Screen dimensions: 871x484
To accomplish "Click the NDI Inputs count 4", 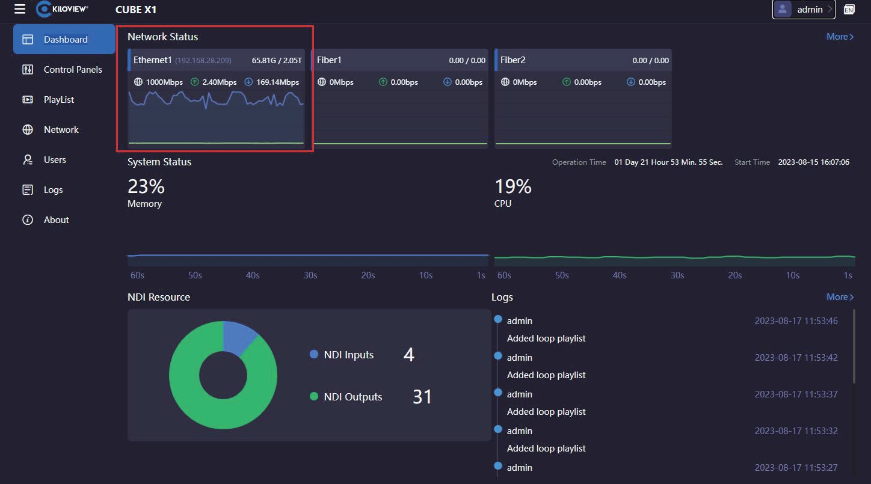I will 409,355.
